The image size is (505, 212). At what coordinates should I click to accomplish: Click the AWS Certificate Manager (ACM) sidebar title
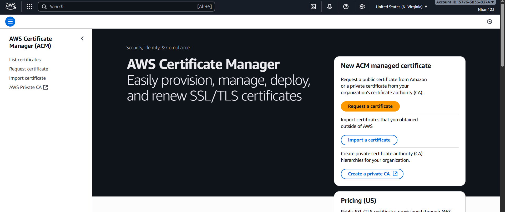pos(31,42)
